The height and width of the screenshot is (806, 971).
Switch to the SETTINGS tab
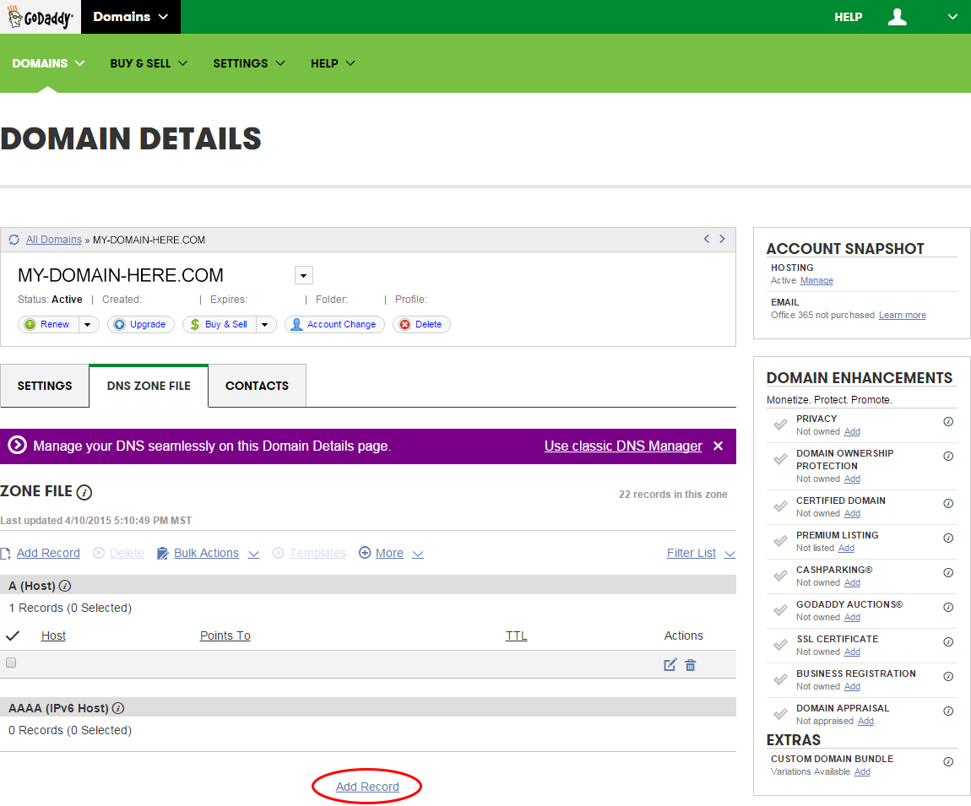tap(45, 386)
